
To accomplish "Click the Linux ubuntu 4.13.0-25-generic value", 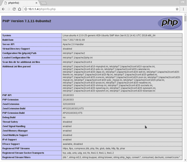I will coord(109,35).
